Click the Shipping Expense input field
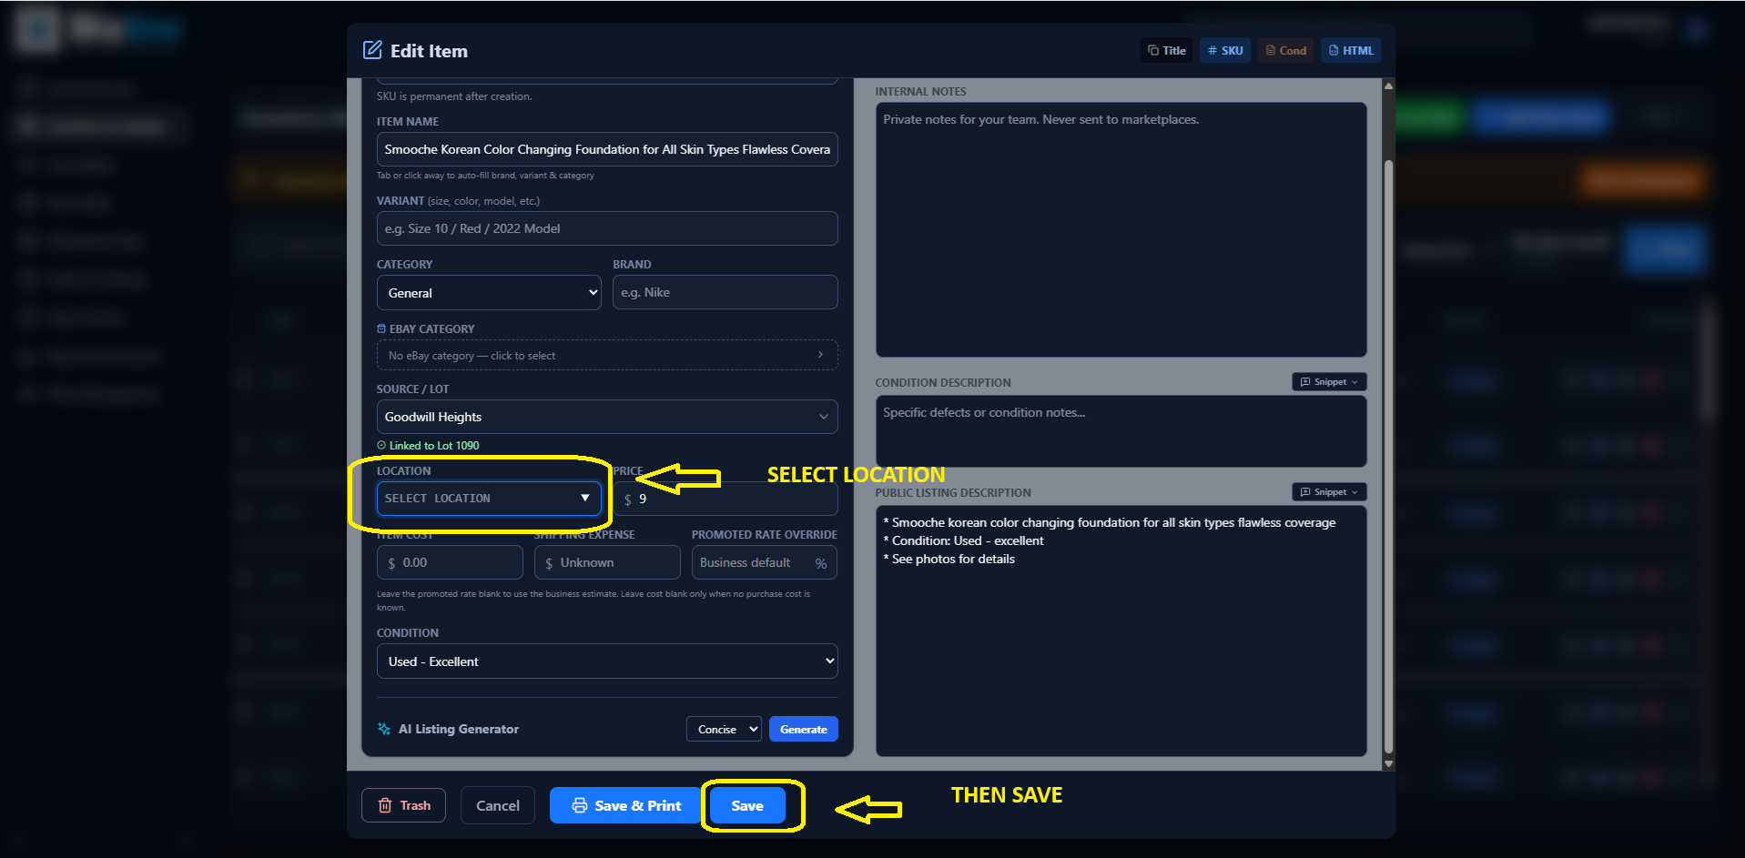 607,562
